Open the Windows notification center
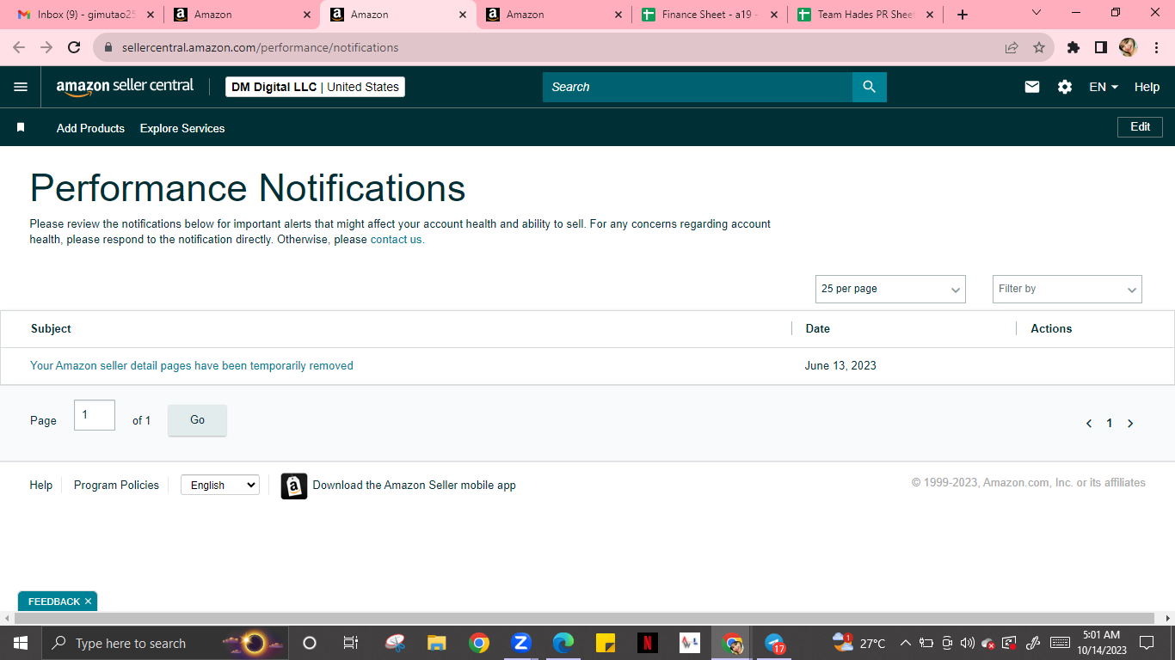This screenshot has height=660, width=1175. coord(1146,643)
